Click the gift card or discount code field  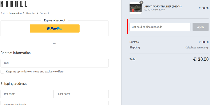[x=160, y=27]
